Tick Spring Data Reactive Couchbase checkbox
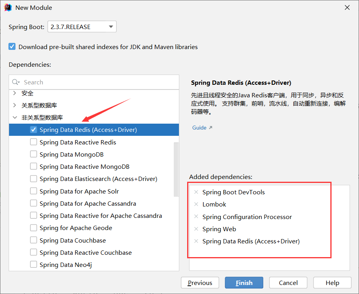The image size is (359, 294). (33, 252)
